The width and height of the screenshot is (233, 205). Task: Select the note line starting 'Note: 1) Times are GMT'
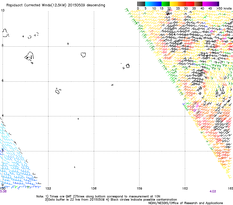tap(98, 196)
